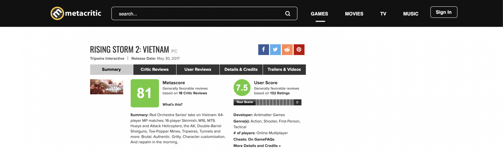Viewport: 503px width, 150px height.
Task: Click the Online Multiplayer text
Action: click(272, 133)
